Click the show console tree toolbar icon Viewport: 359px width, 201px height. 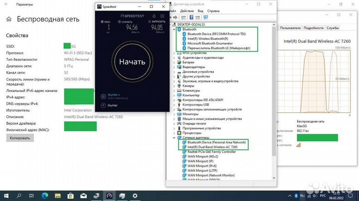183,17
